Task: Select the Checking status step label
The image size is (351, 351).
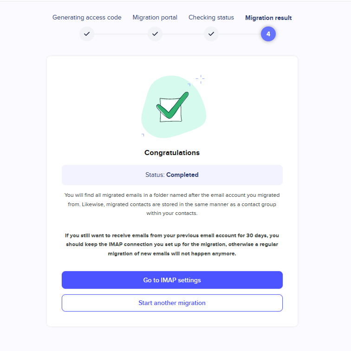Action: [211, 18]
